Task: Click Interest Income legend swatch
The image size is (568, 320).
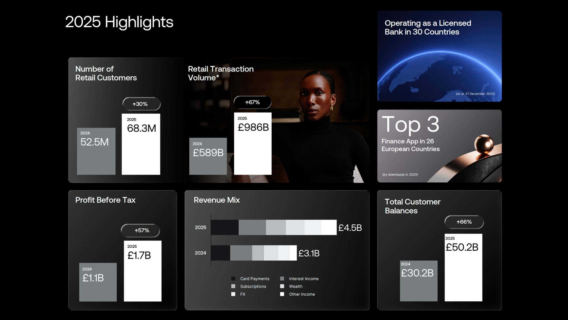Action: [282, 279]
